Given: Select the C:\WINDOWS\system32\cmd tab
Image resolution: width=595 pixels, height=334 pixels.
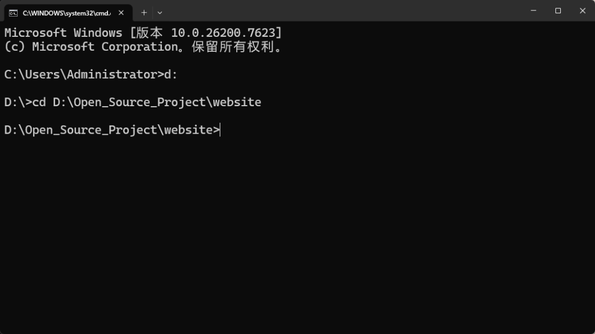Looking at the screenshot, I should (66, 13).
